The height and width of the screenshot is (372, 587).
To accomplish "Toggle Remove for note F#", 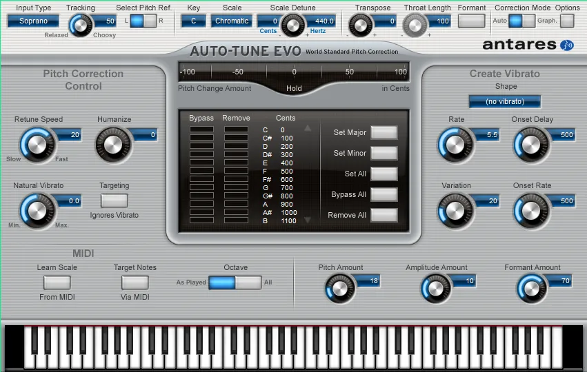I will pyautogui.click(x=236, y=179).
